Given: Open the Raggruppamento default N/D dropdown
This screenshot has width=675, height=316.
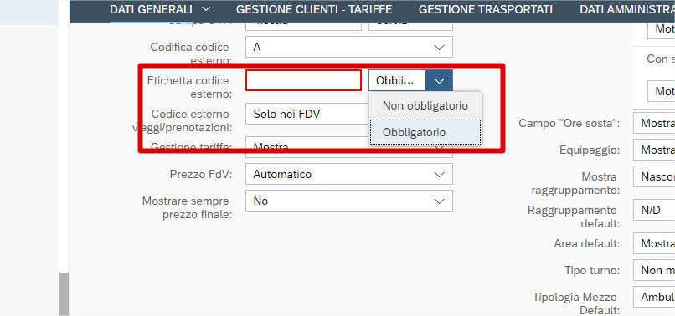Looking at the screenshot, I should pos(654,210).
